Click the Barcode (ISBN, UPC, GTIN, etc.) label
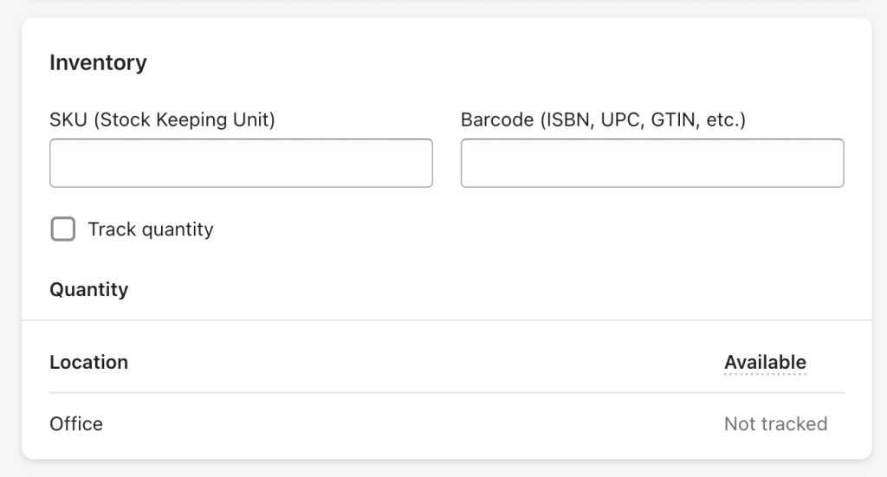 tap(603, 120)
